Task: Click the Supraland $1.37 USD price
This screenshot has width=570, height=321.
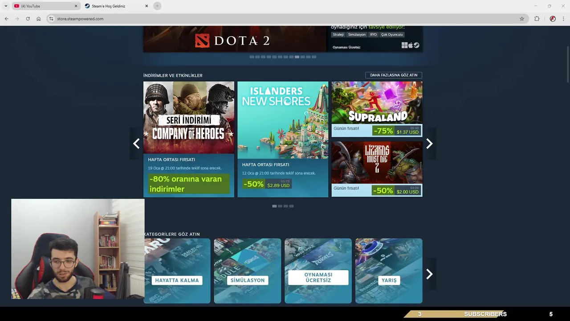Action: pyautogui.click(x=407, y=132)
